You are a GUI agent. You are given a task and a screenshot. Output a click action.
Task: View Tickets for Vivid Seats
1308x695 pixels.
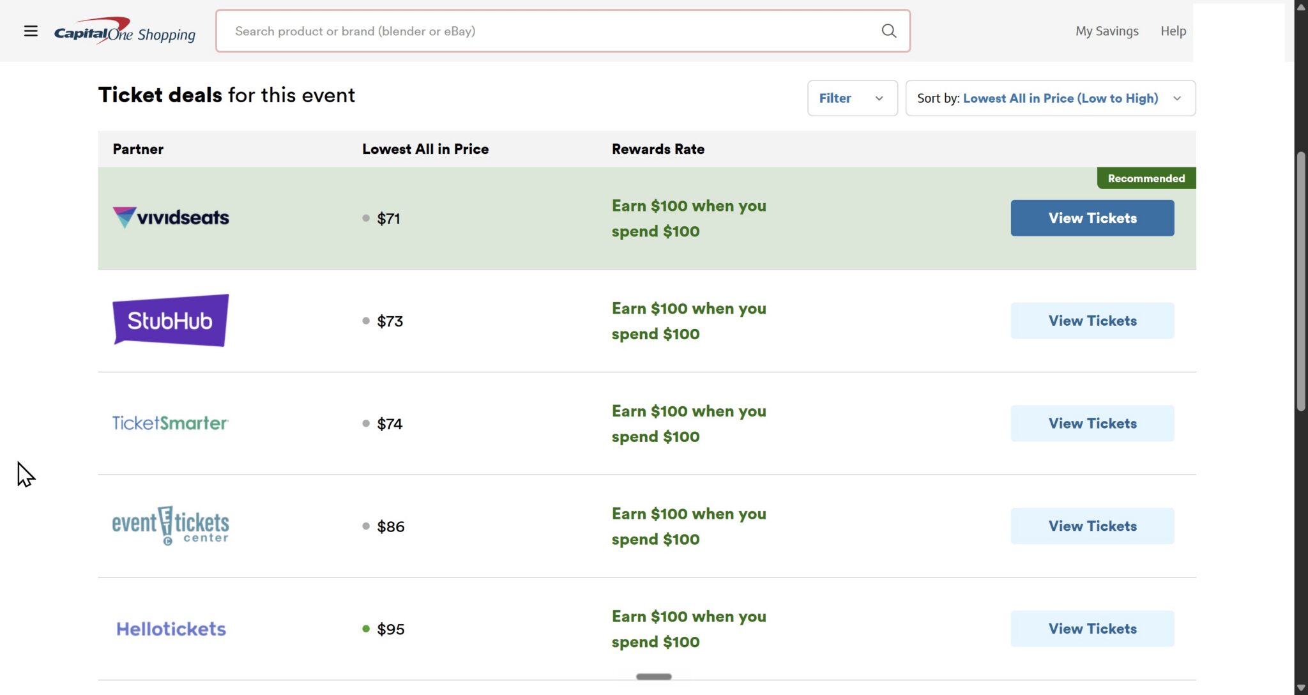click(1092, 218)
